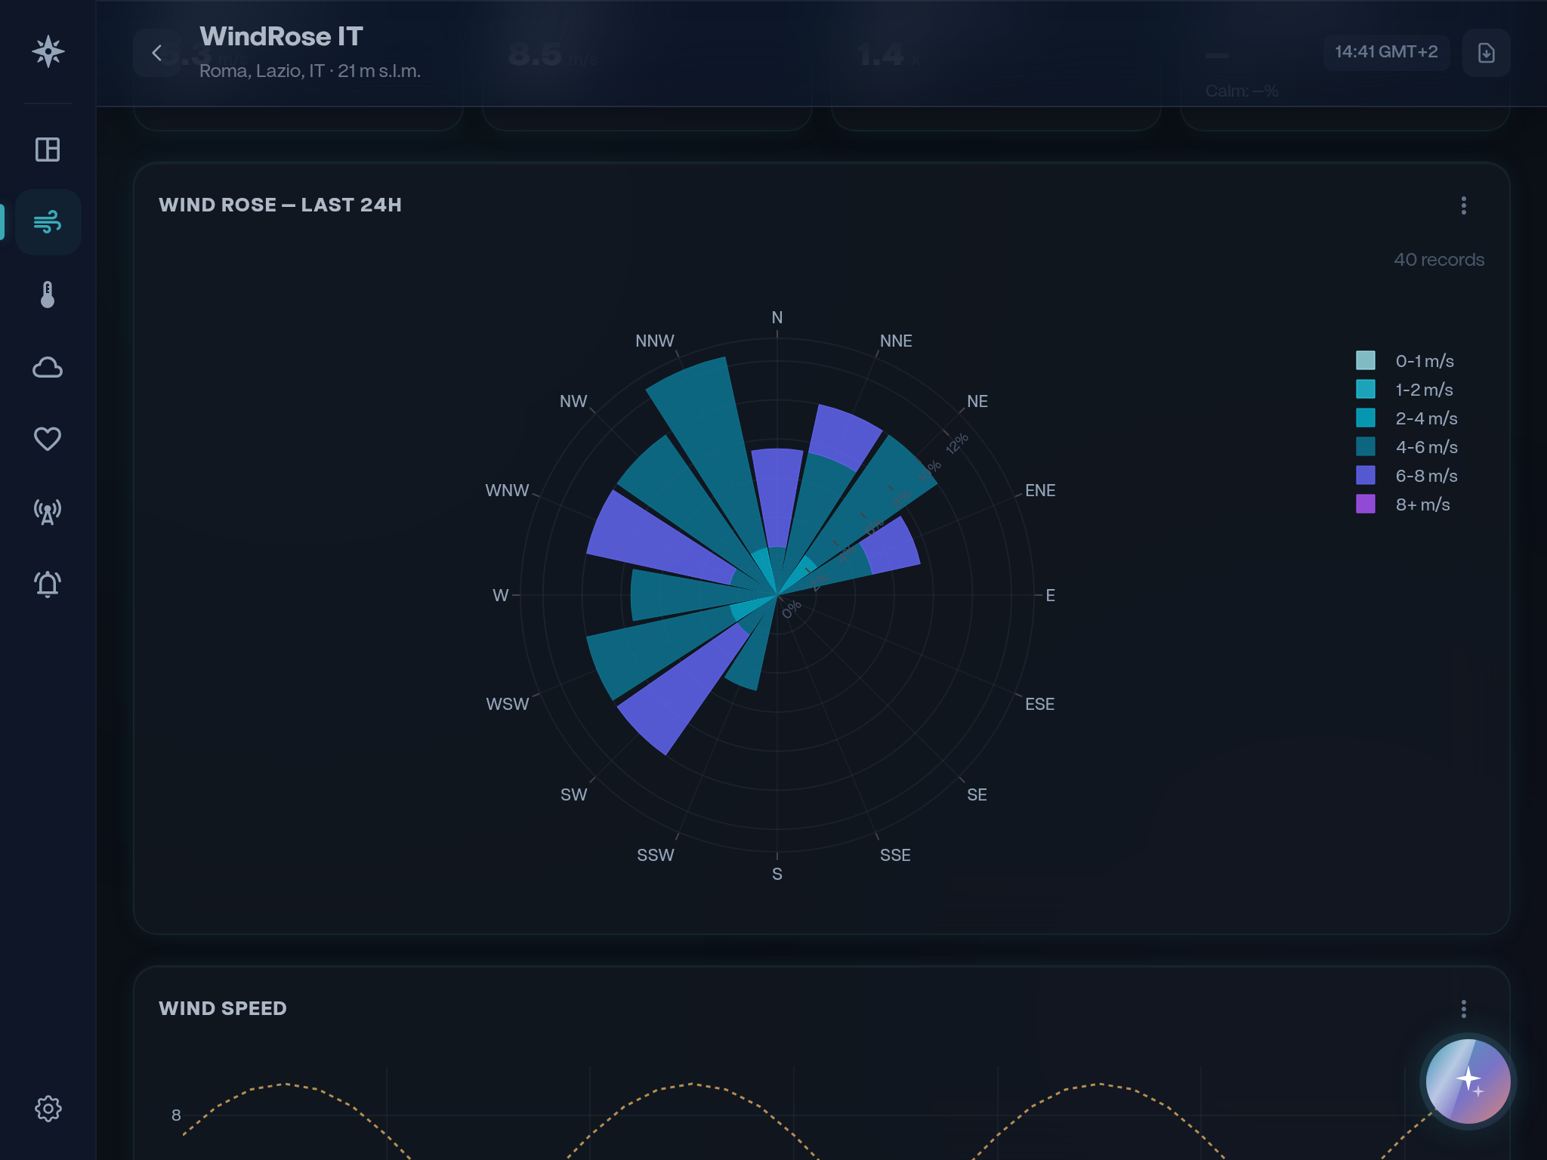
Task: Click the '40 records' count text
Action: (1439, 260)
